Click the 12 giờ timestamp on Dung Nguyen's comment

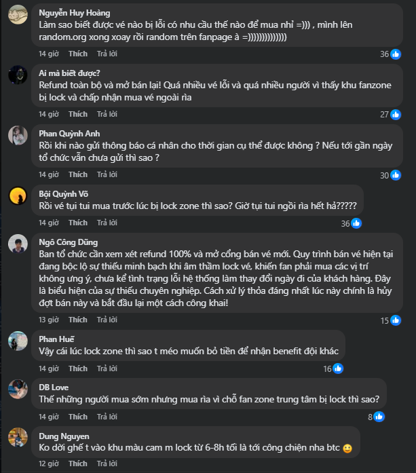(48, 463)
